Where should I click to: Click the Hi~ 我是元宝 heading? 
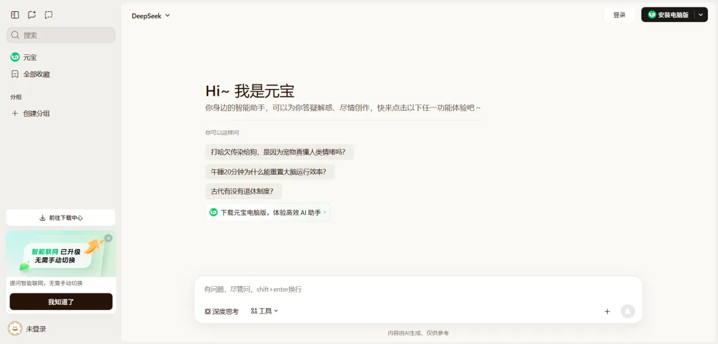point(249,91)
